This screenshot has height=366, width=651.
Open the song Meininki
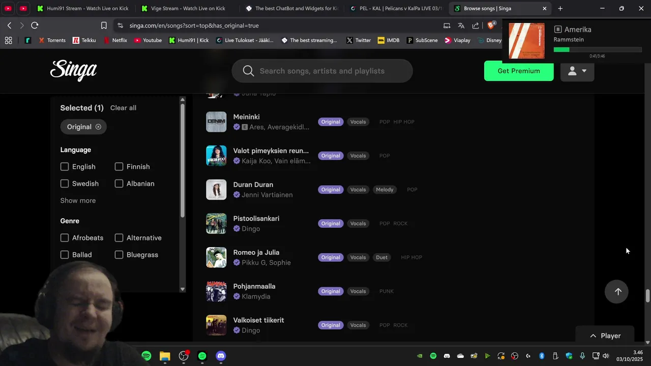click(246, 117)
